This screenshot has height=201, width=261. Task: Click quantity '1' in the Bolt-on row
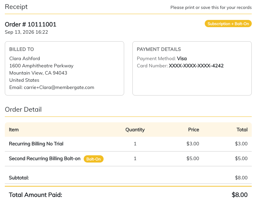135,158
